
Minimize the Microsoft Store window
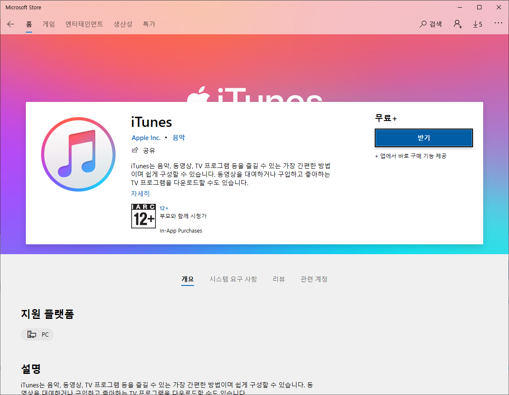[460, 7]
